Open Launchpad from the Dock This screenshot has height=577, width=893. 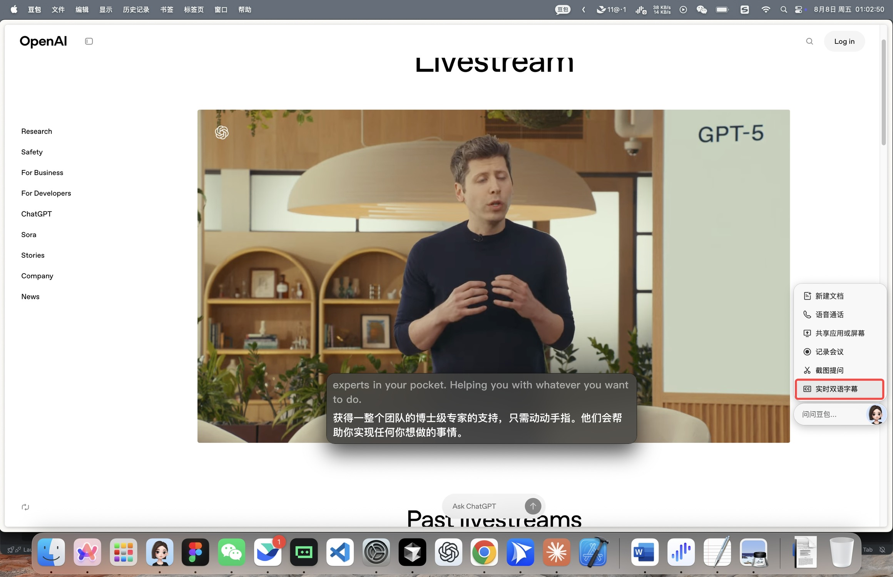pos(124,552)
